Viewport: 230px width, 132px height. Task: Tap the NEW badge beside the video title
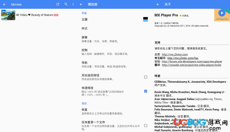(x=56, y=15)
